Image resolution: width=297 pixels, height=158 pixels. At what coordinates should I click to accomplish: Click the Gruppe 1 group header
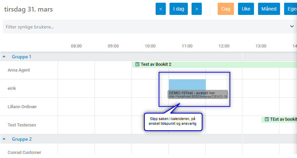point(22,57)
